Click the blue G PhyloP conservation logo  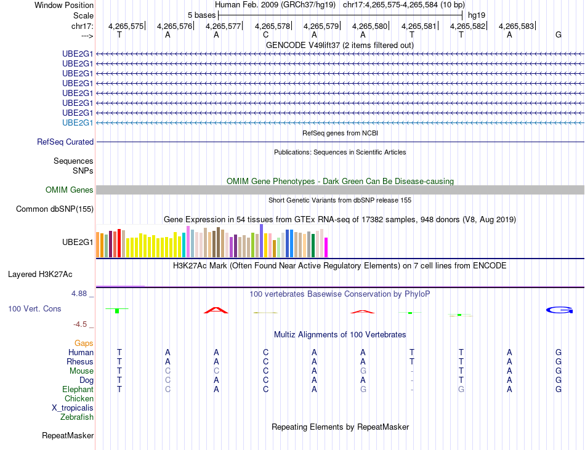pos(559,310)
